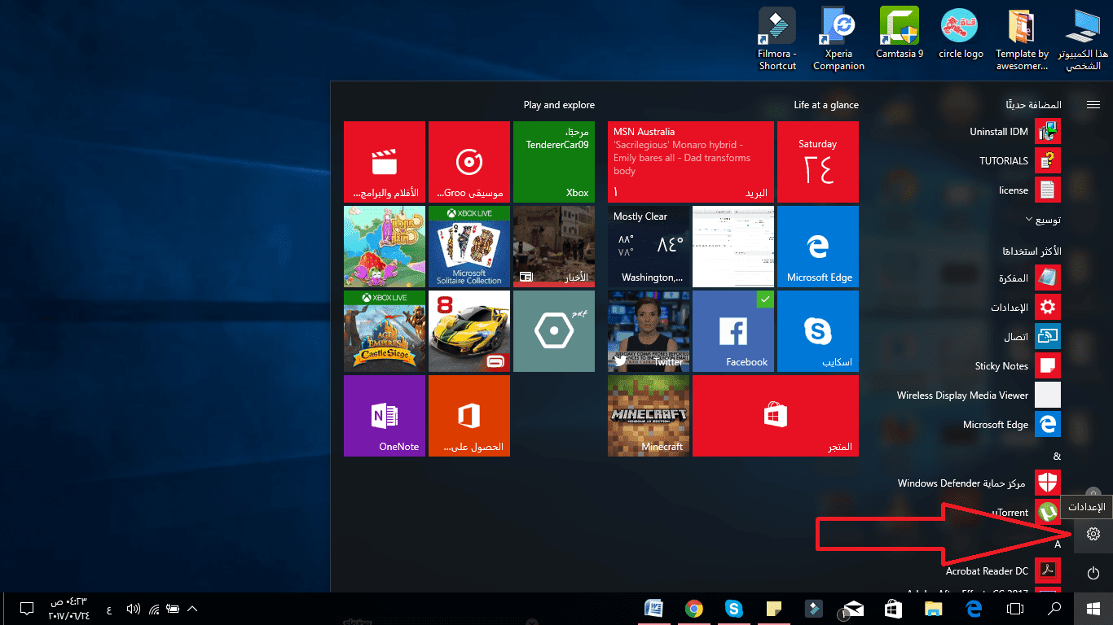Click the Life at a glance group title
The image size is (1113, 625).
(826, 105)
